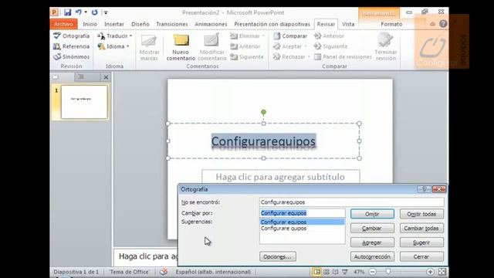Click Eliminar comment button
The image size is (494, 278).
coord(247,36)
